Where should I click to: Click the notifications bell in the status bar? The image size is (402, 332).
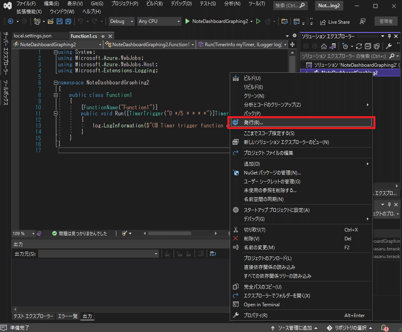click(384, 328)
